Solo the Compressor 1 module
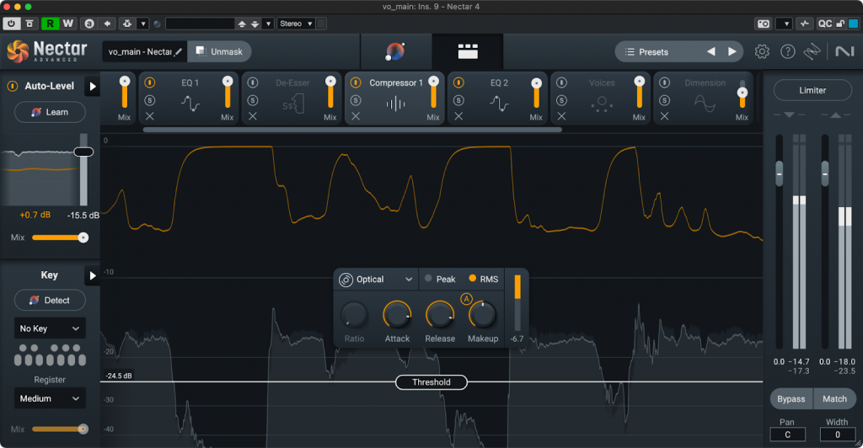863x448 pixels. [x=356, y=100]
